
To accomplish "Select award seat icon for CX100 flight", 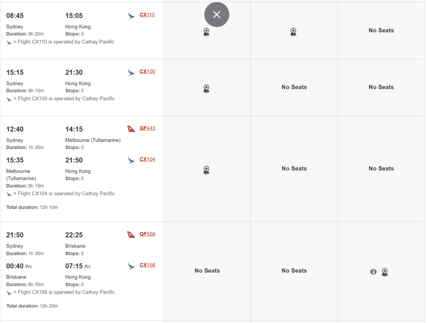I will pos(206,88).
